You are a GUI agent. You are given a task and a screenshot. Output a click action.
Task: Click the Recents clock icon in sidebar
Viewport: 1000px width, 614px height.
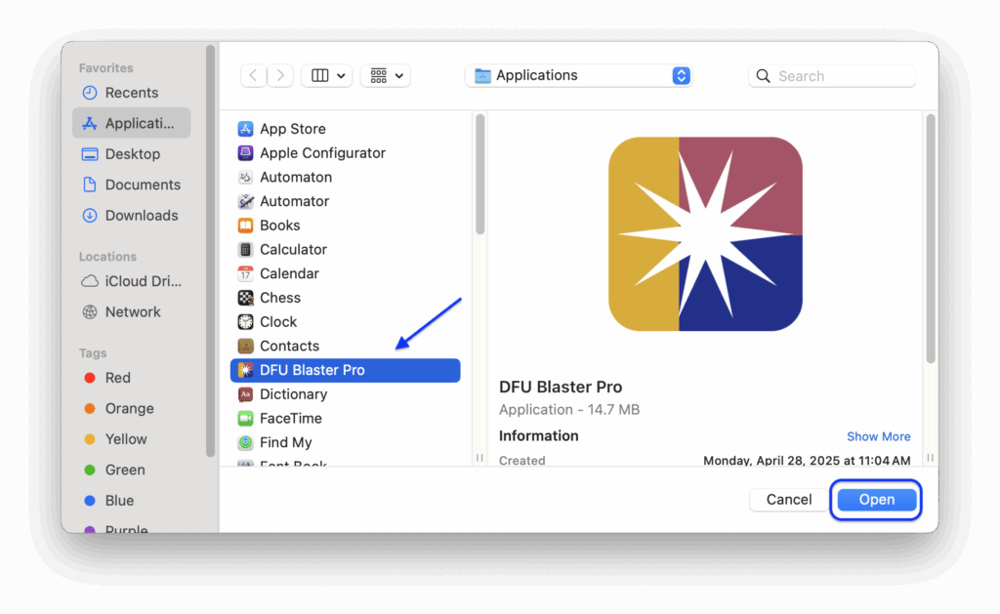[90, 93]
